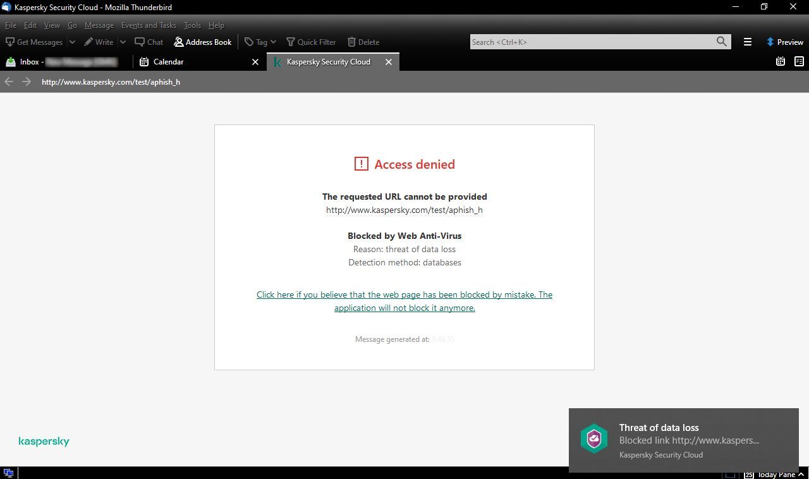Open the File menu
The image size is (809, 479).
(x=11, y=25)
